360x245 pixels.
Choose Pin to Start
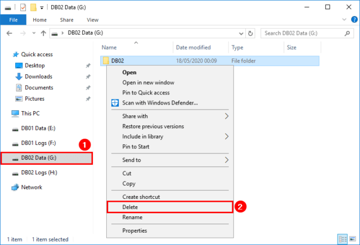pyautogui.click(x=170, y=146)
